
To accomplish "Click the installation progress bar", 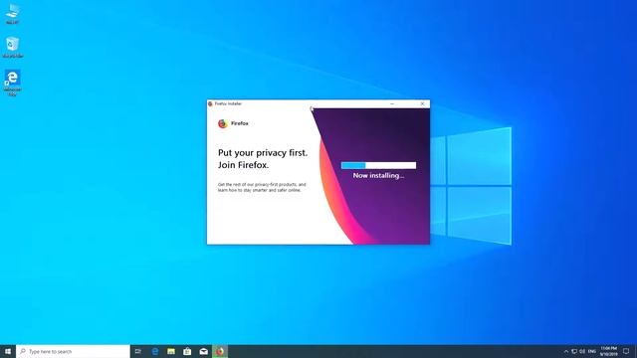I will [x=378, y=165].
